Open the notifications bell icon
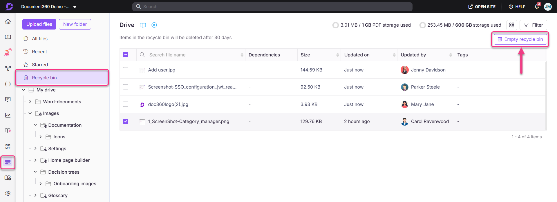Screen dimensions: 557x202 coord(537,6)
